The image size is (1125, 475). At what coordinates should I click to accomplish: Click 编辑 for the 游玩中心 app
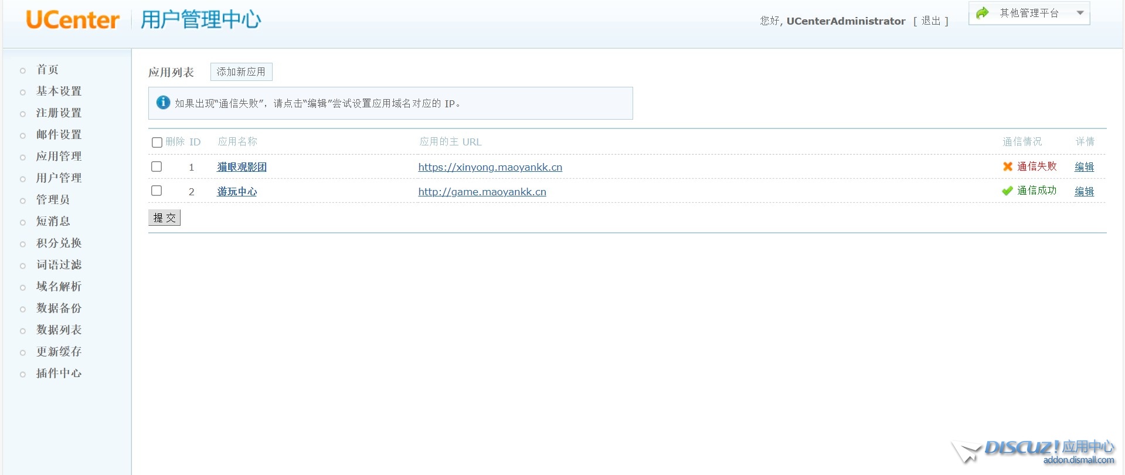point(1084,191)
